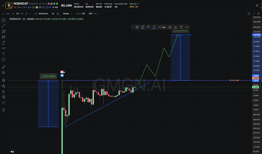
Task: Change background fill color swatch
Action: coord(148,27)
